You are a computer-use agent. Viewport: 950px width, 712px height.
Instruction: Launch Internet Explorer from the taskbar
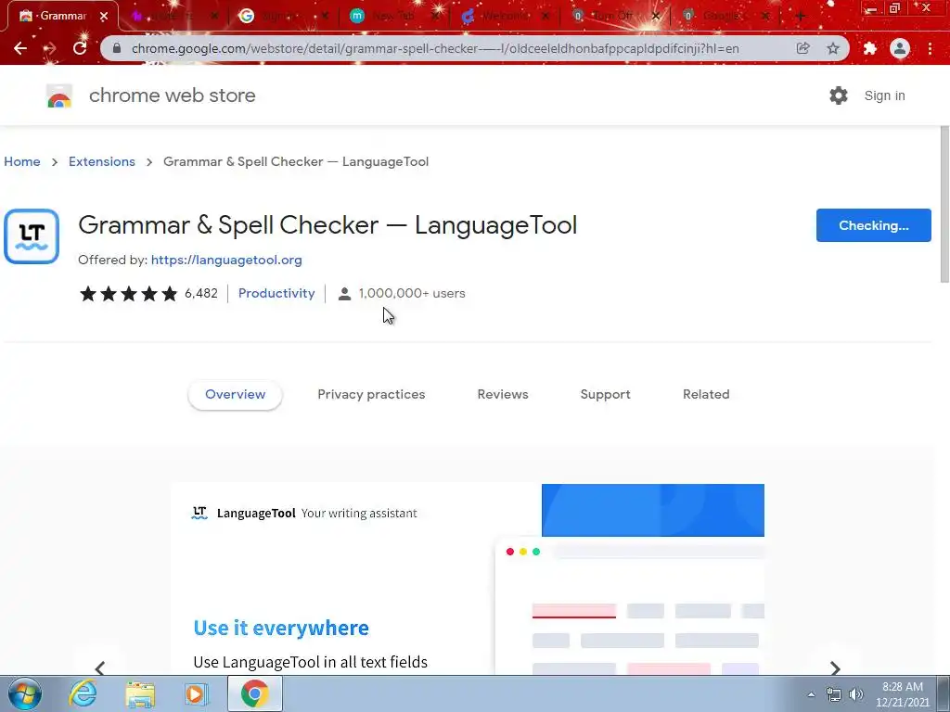coord(83,693)
